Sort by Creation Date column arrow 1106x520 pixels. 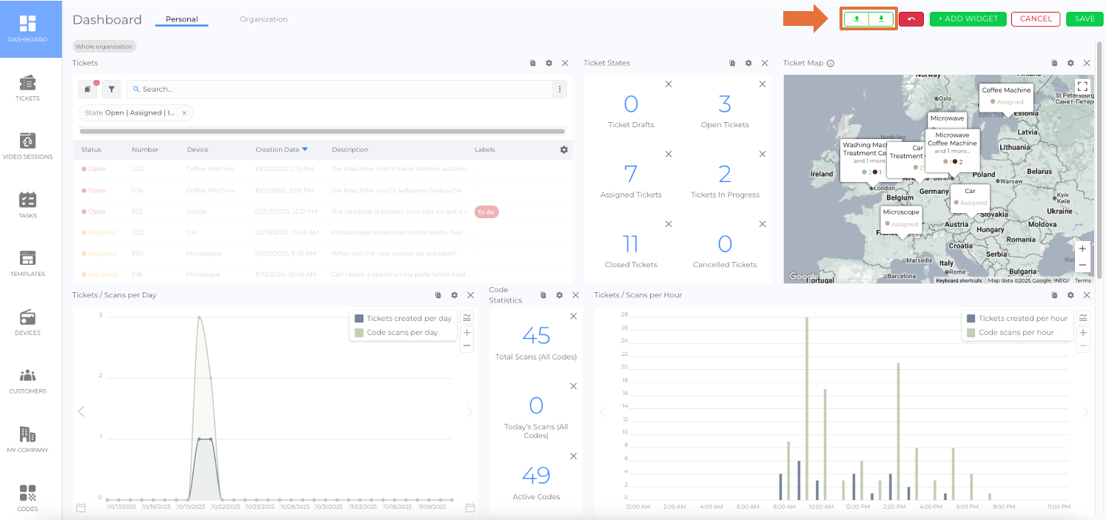[x=304, y=149]
